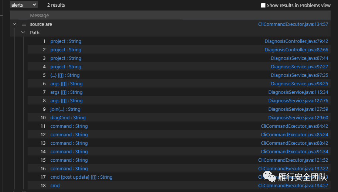Image resolution: width=338 pixels, height=192 pixels.
Task: Open DiagnosisService.java:87:44 location link
Action: [300, 58]
